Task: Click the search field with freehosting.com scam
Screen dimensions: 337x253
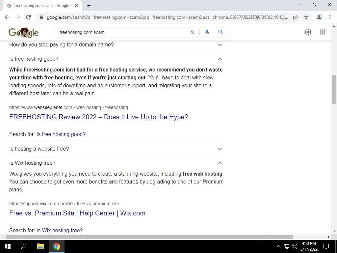Action: pos(122,32)
